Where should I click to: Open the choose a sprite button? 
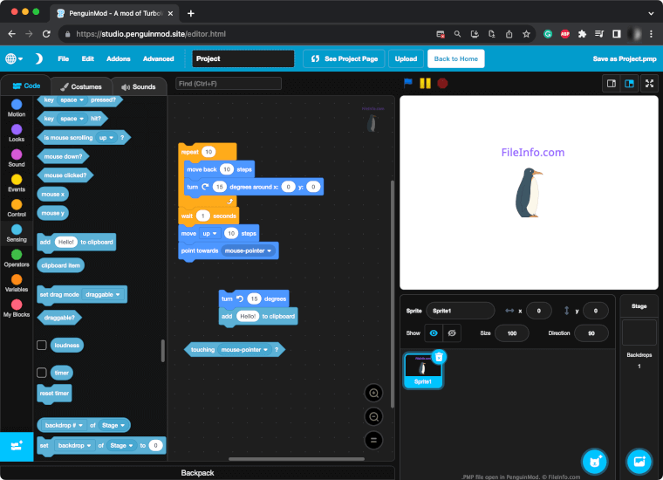(595, 461)
